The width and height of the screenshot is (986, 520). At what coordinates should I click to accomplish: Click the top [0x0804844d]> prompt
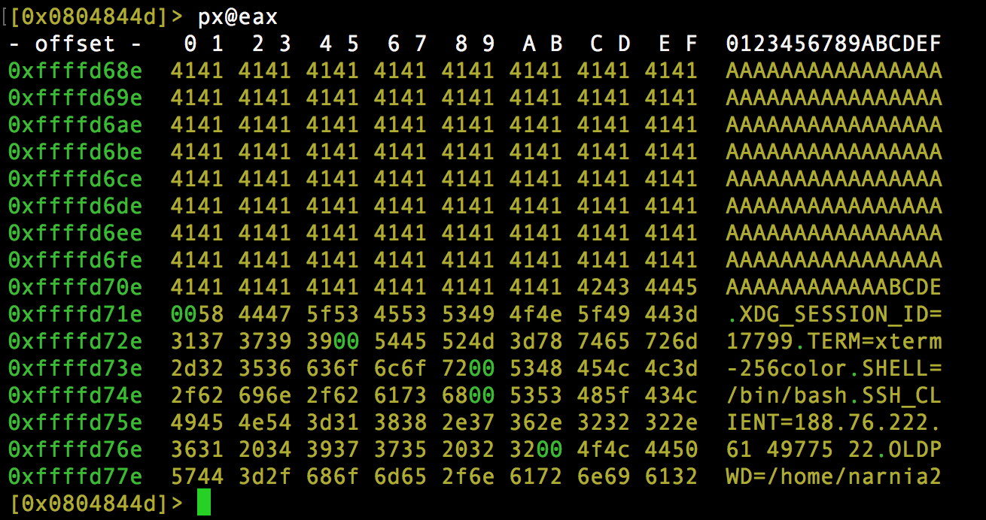pos(96,16)
